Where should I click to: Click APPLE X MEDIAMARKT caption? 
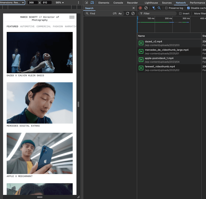[x=20, y=176]
